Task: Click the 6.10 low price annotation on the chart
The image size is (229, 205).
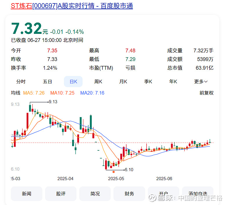Action: coord(129,170)
